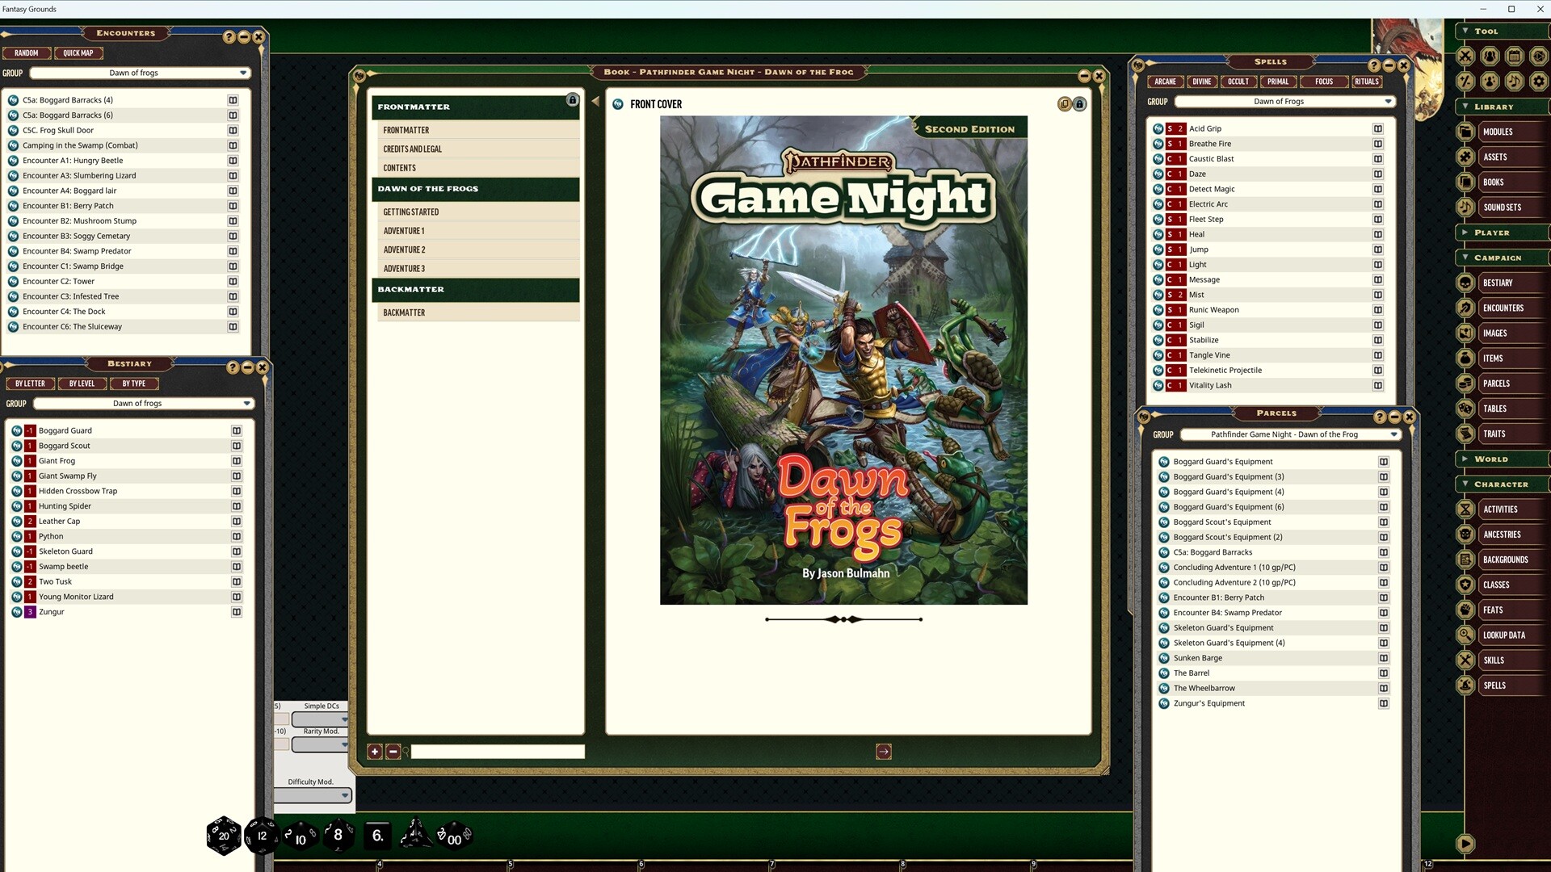This screenshot has width=1551, height=872.
Task: Open the Calendar tool icon
Action: [1515, 57]
